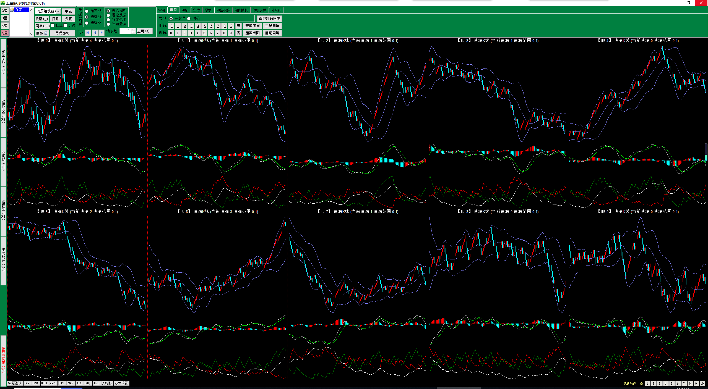Tick the 组选 checkbox
This screenshot has width=708, height=389.
[x=65, y=25]
